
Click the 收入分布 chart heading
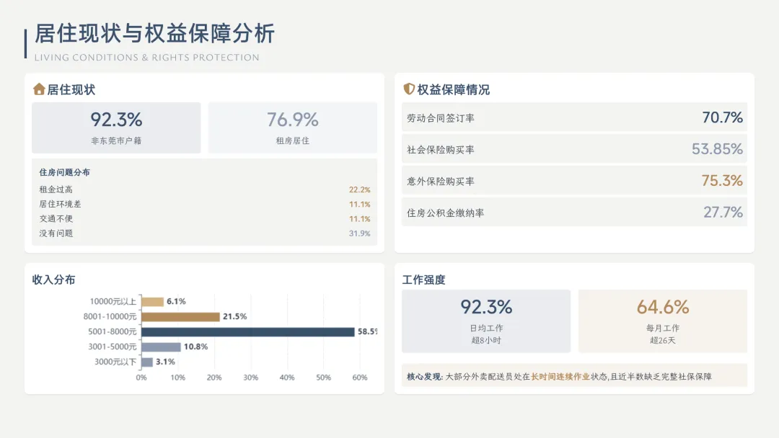coord(53,280)
